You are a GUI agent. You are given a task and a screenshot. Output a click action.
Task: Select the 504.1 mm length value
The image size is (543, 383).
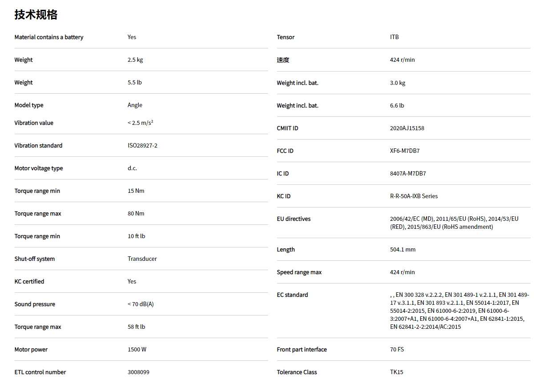point(402,250)
